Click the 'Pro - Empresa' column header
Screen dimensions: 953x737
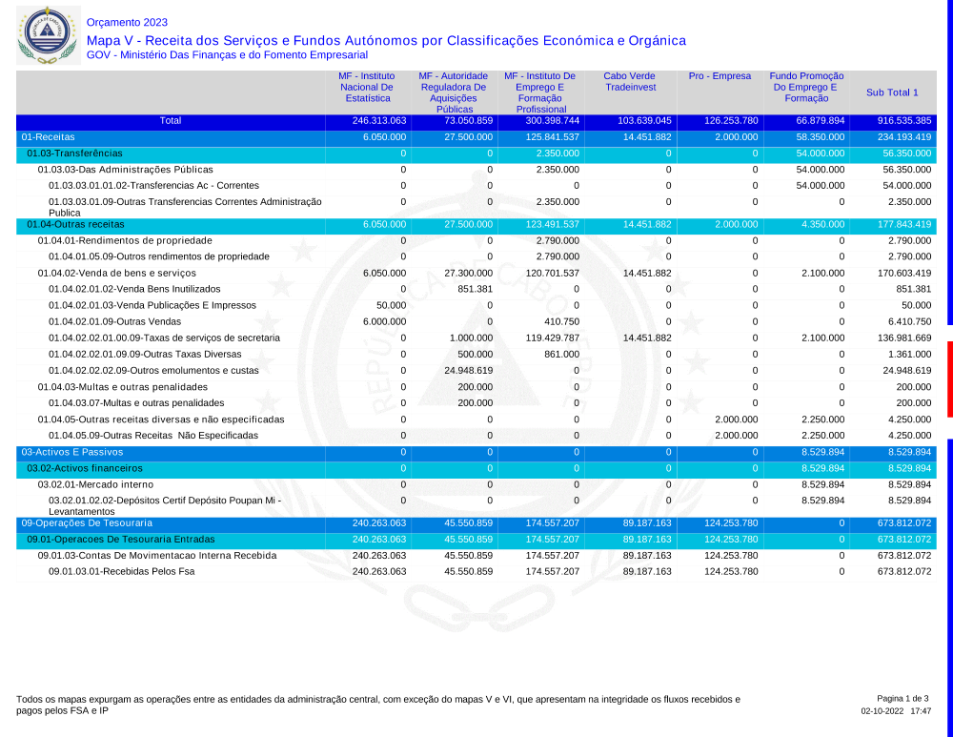point(720,76)
